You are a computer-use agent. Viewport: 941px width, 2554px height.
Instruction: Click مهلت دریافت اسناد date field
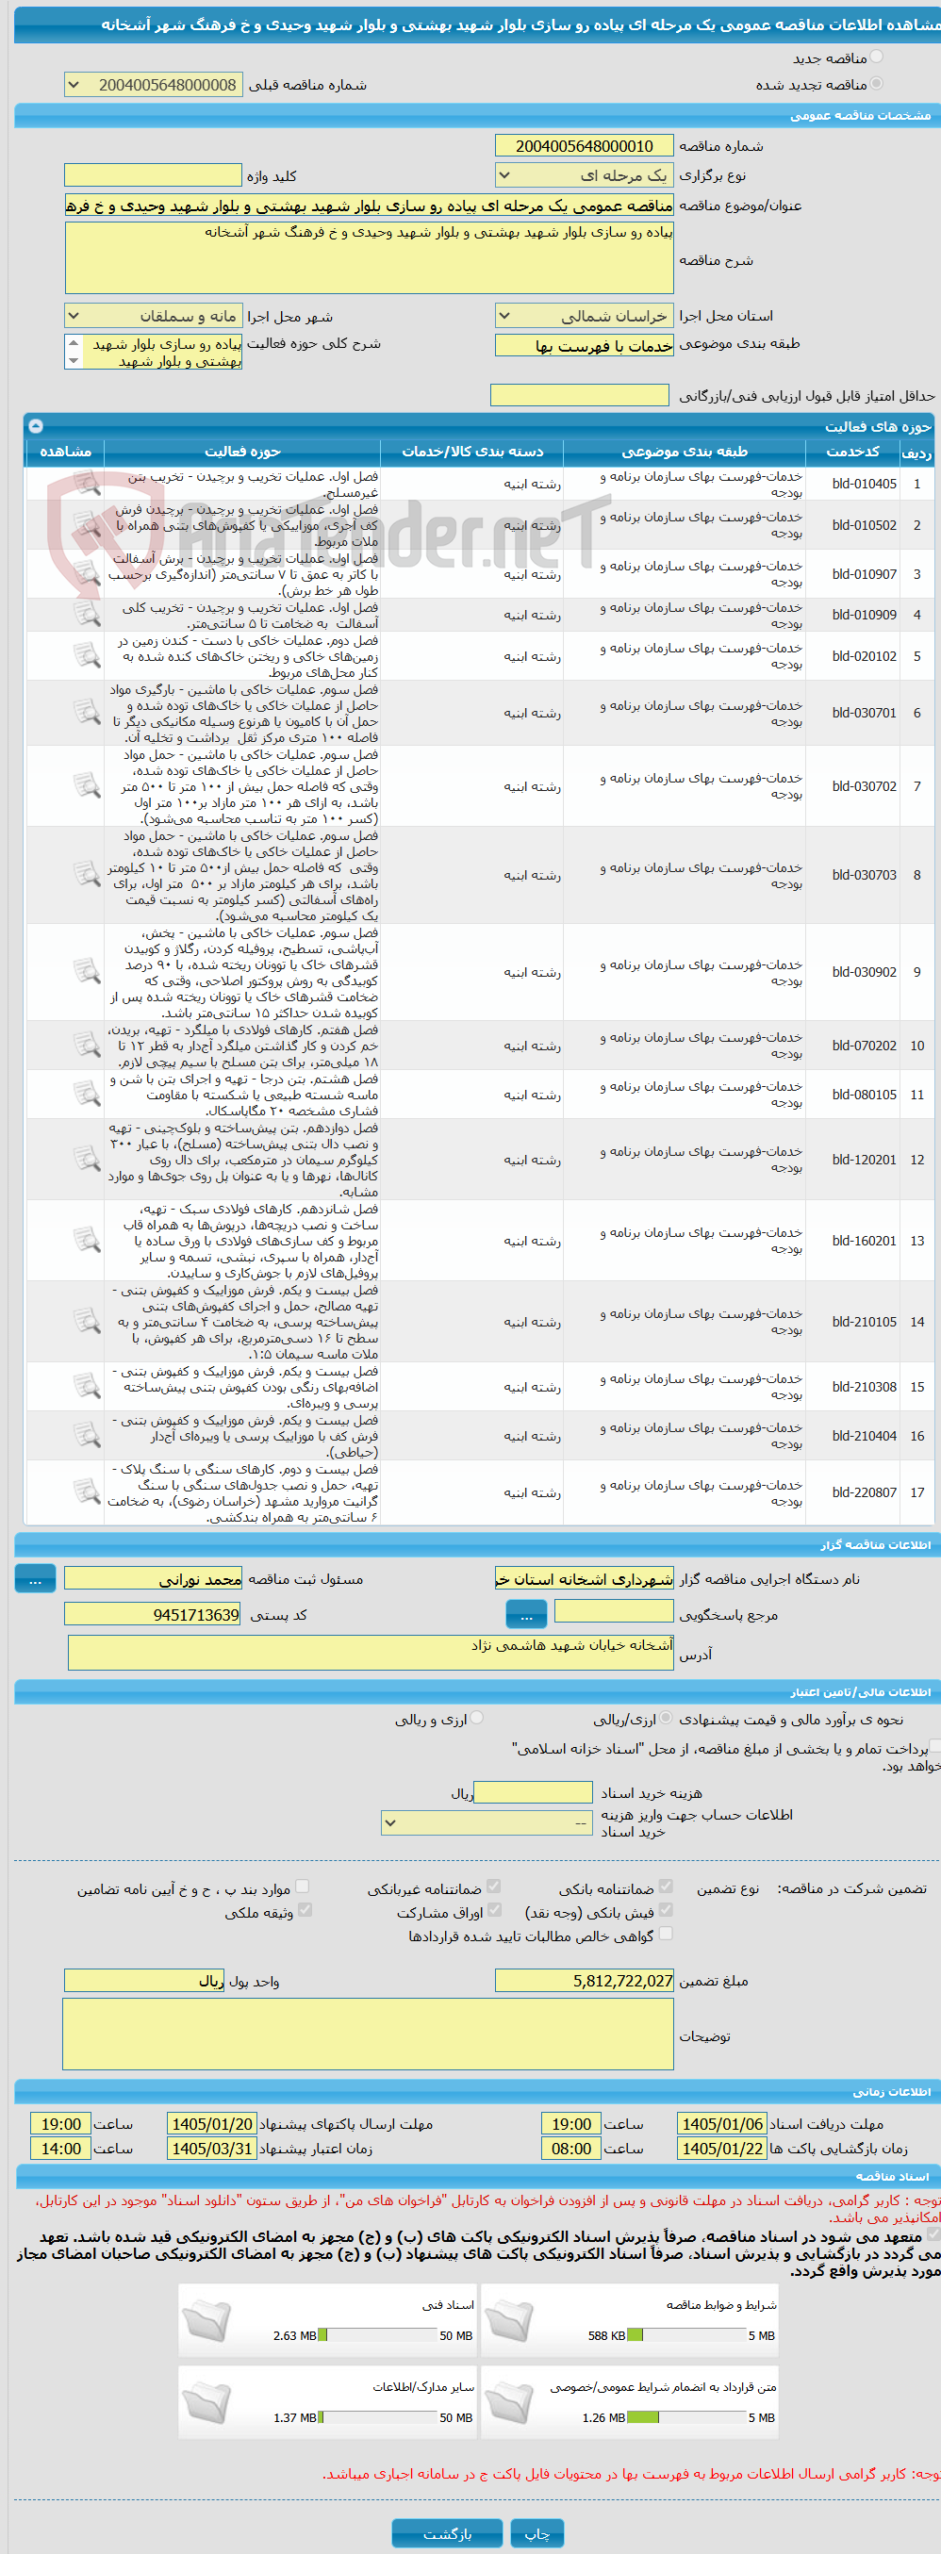721,2125
